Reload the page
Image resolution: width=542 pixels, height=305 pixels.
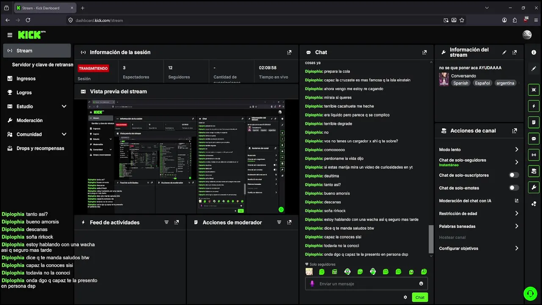pyautogui.click(x=28, y=20)
